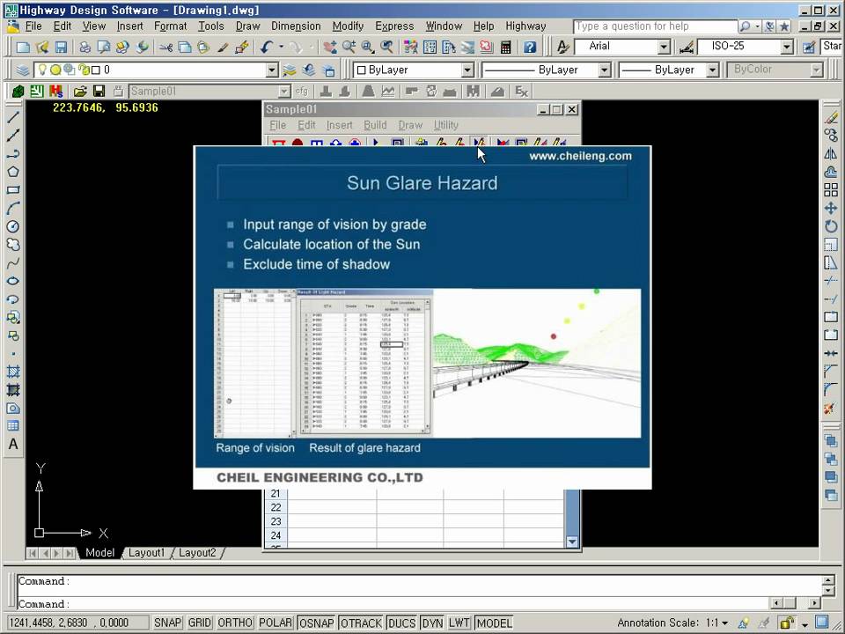Open the Arial text style dropdown

(x=664, y=47)
